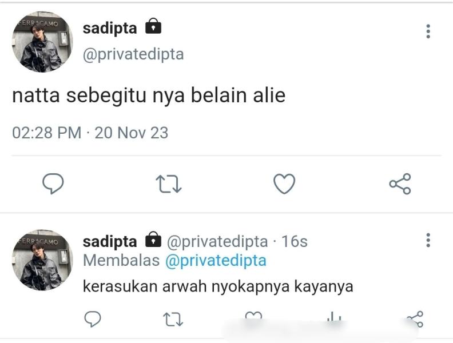The height and width of the screenshot is (343, 453).
Task: Click sadipta name in the reply tweet
Action: (110, 241)
